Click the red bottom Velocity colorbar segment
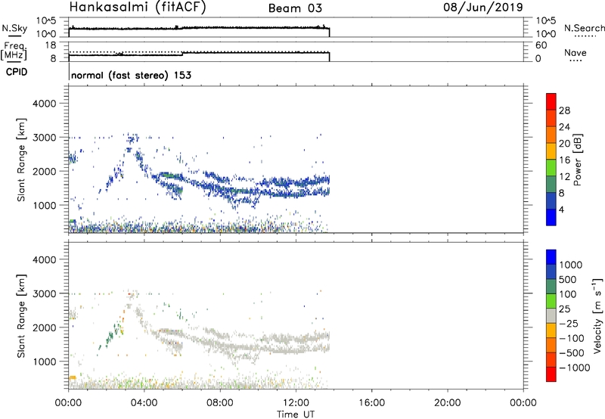This screenshot has width=605, height=419. coord(551,374)
